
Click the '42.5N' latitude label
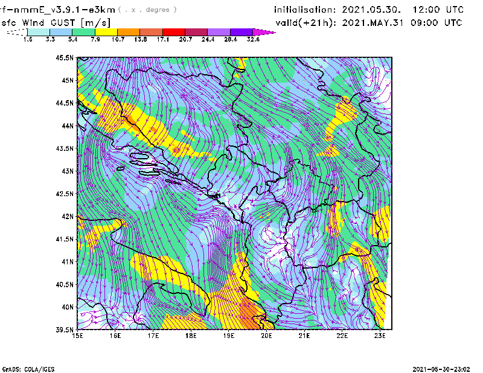(65, 193)
